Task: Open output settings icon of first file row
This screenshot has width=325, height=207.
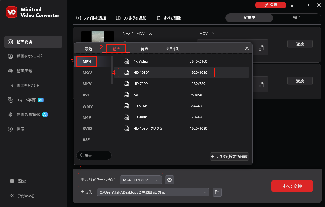Action: click(261, 47)
